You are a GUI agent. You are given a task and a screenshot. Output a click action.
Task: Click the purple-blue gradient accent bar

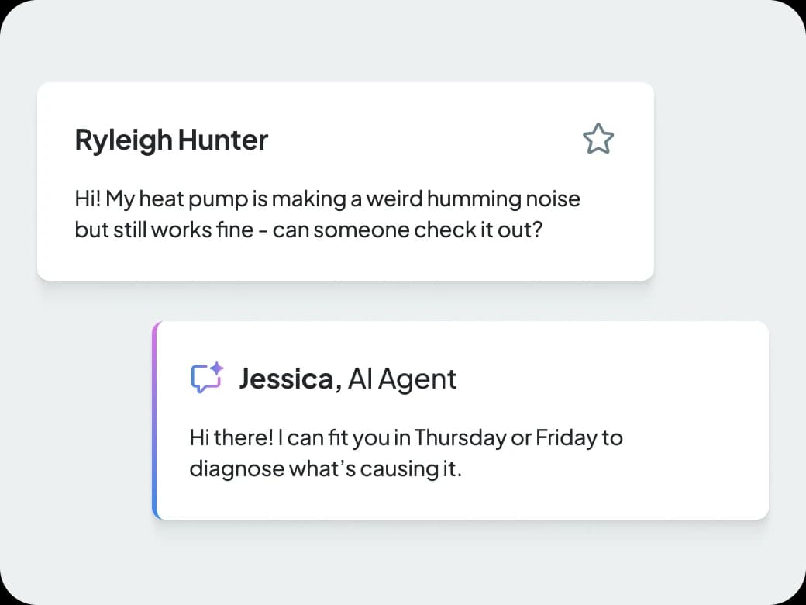[x=155, y=420]
